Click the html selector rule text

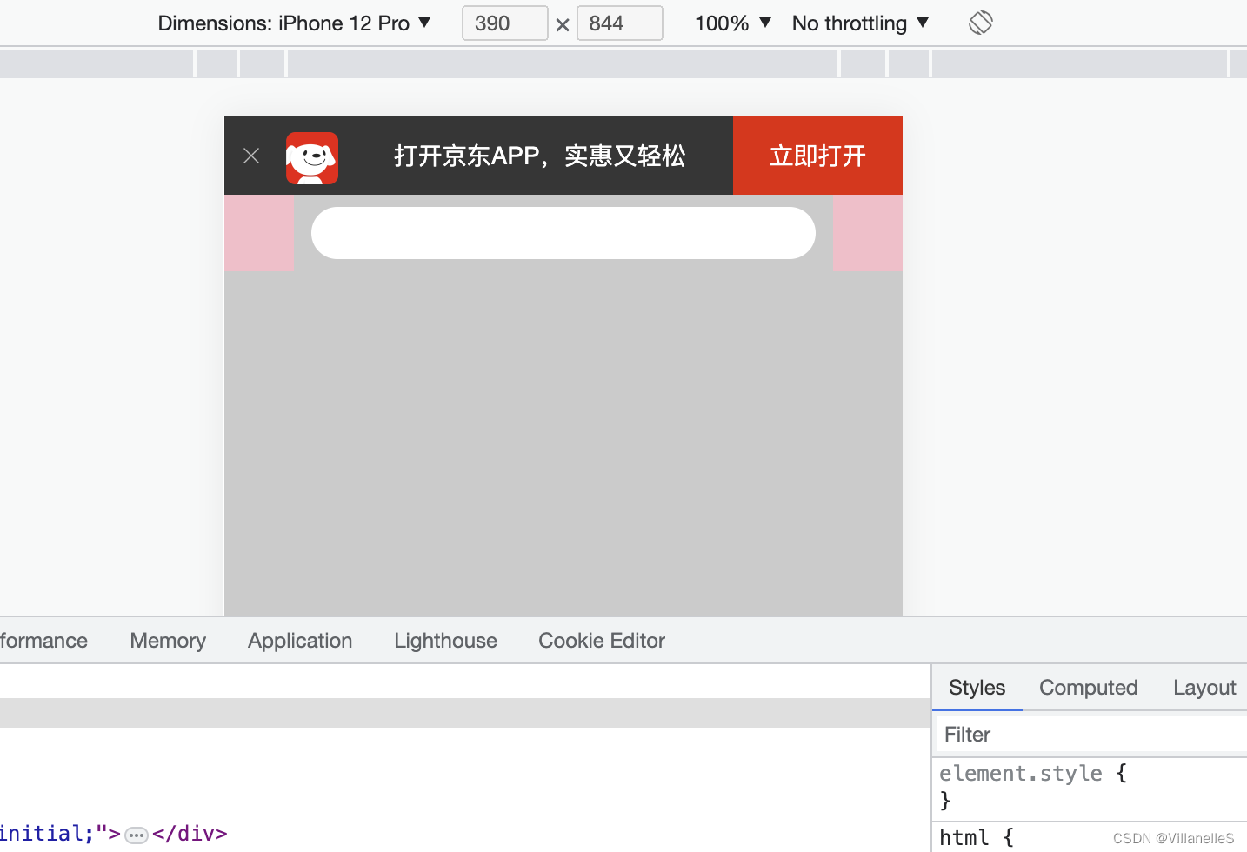tap(964, 837)
